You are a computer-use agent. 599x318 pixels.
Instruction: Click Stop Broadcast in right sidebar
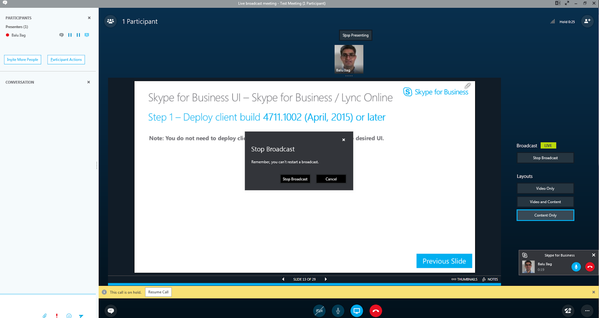[x=545, y=158]
